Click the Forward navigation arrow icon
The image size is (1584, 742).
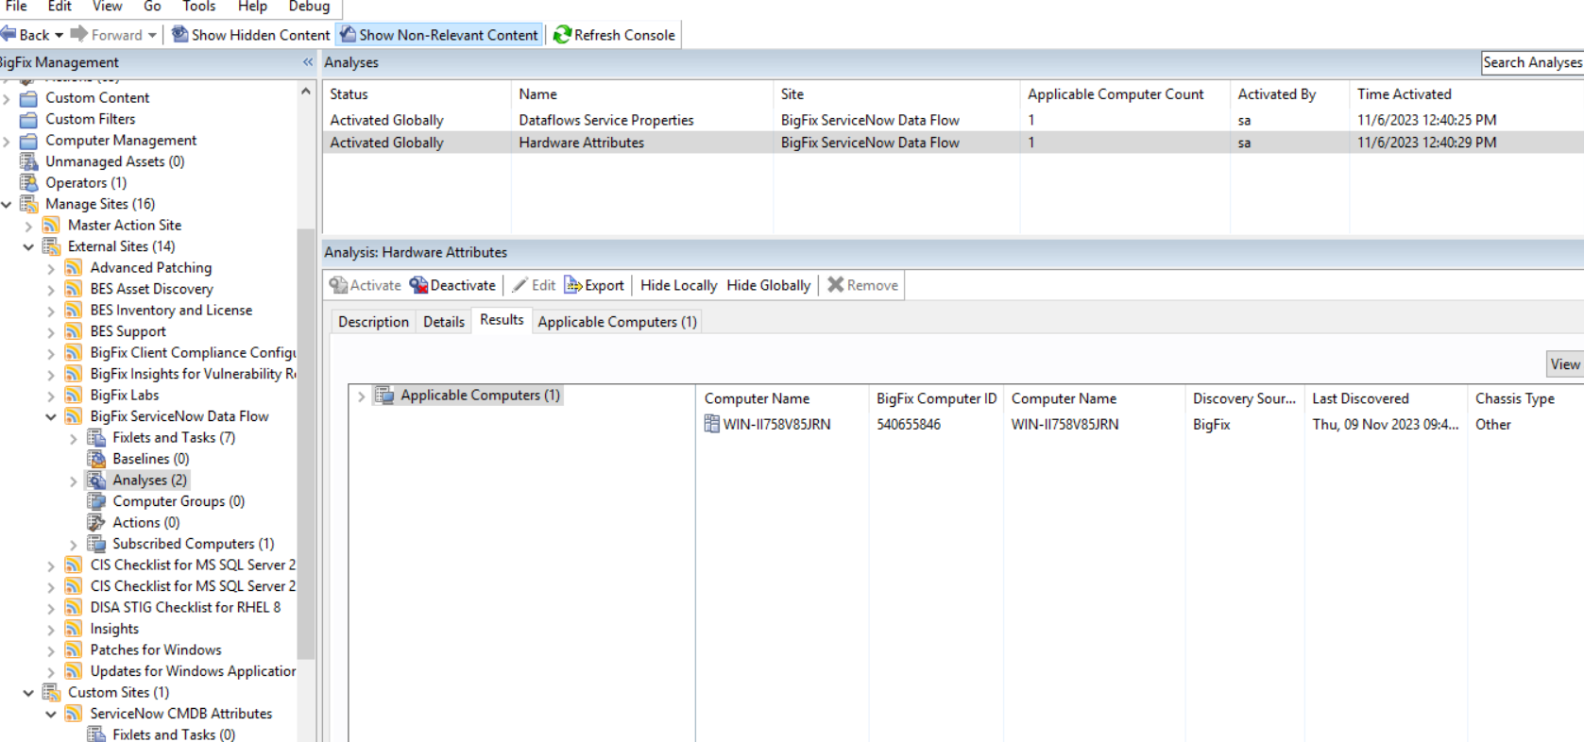click(x=79, y=35)
